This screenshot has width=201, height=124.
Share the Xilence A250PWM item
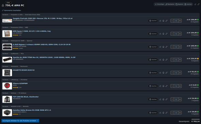pos(160,86)
